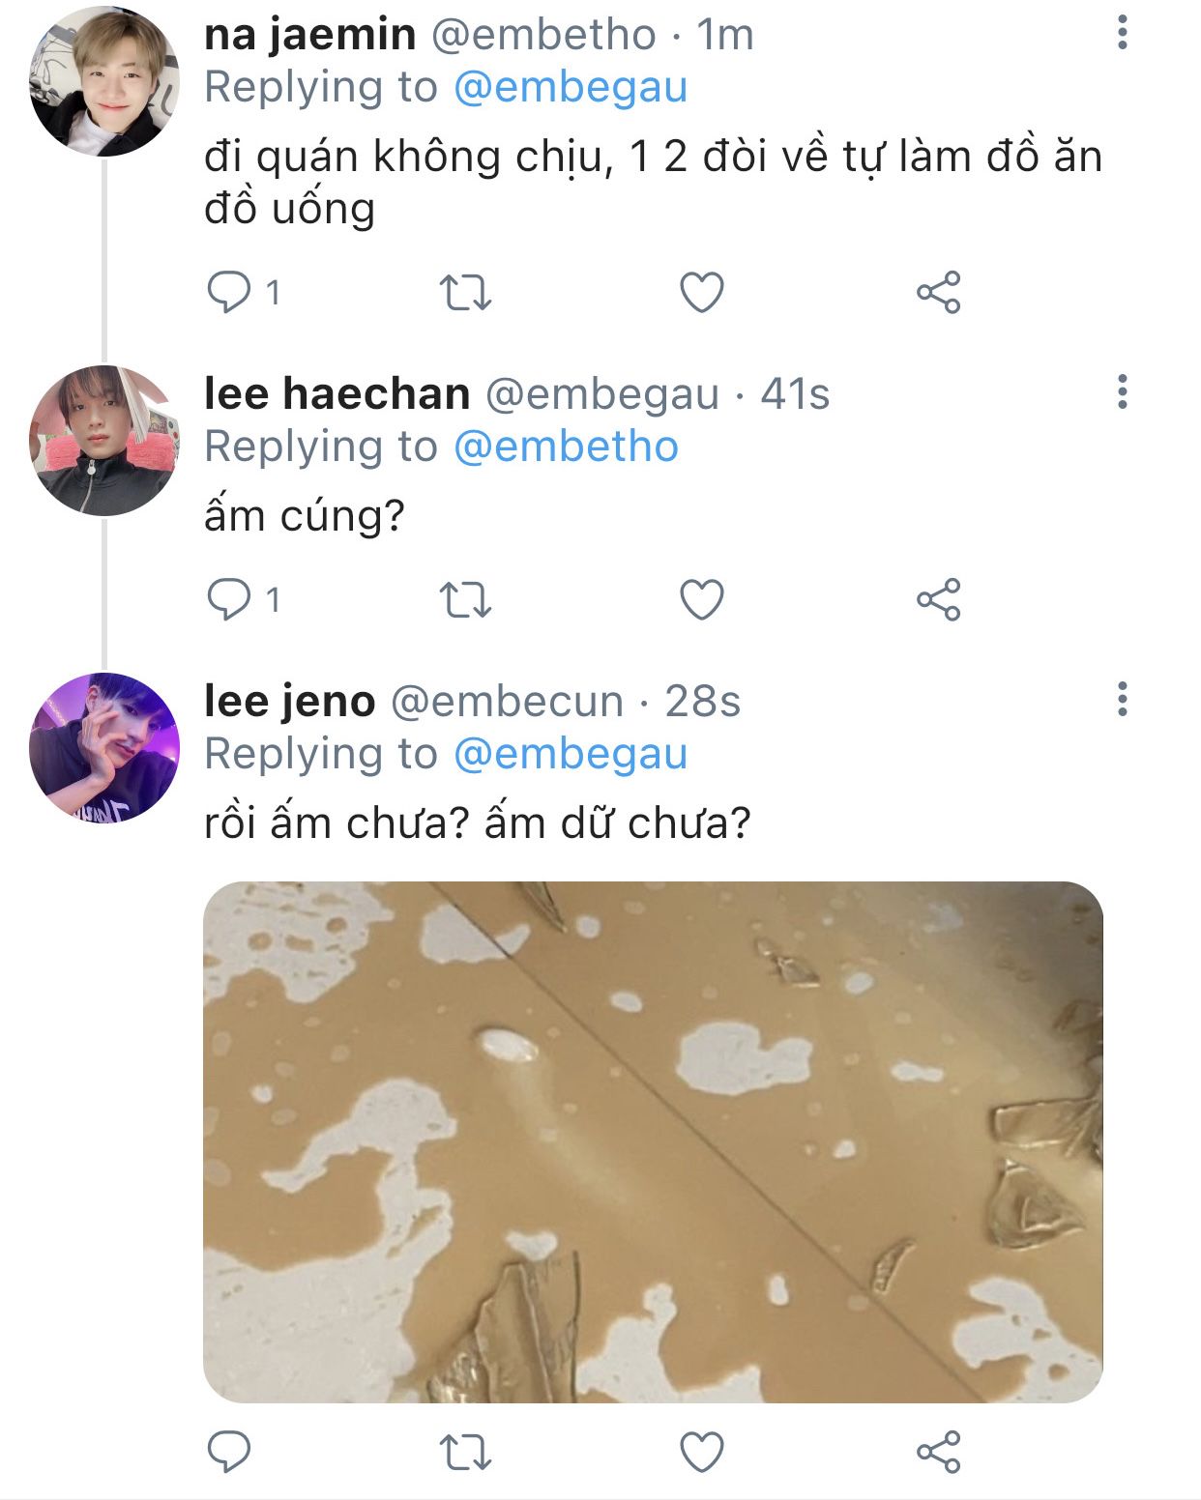The height and width of the screenshot is (1500, 1201).
Task: Open more options on na jaemin's tweet
Action: (1122, 33)
